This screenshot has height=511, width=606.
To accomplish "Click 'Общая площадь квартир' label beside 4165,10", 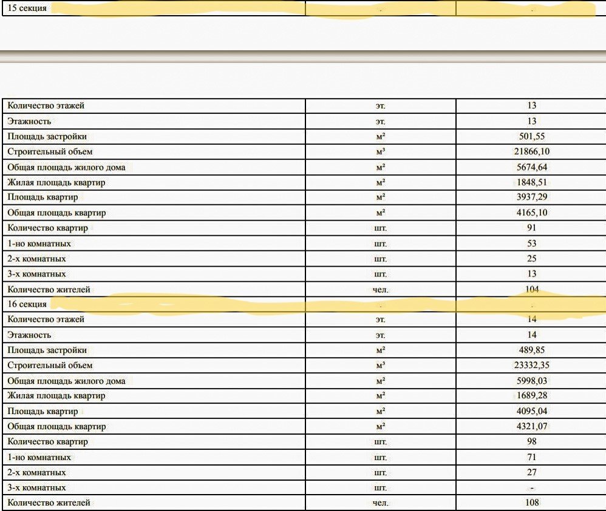I will [x=56, y=213].
